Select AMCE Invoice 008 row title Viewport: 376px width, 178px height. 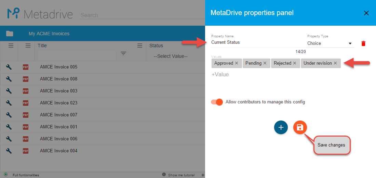(58, 79)
